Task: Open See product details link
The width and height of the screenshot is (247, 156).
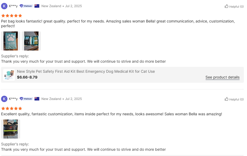Action: tap(222, 77)
